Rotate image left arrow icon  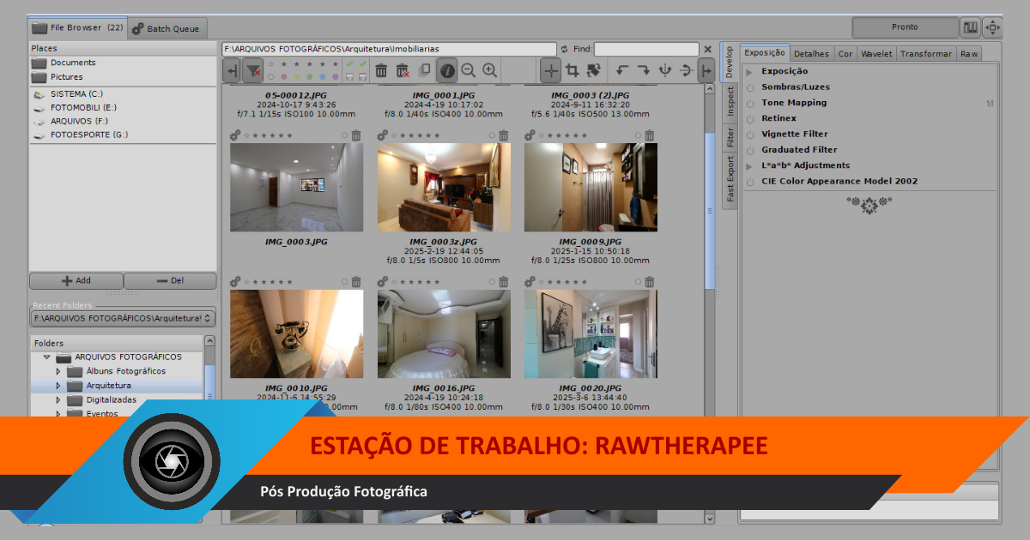[x=621, y=71]
